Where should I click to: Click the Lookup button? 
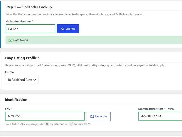[68, 29]
